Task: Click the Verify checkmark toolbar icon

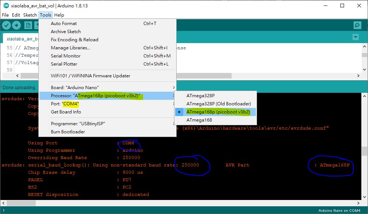Action: (7, 25)
